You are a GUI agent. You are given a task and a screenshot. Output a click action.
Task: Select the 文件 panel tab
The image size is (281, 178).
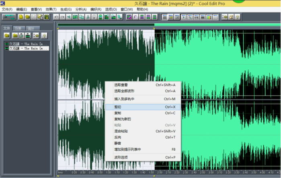tap(7, 28)
